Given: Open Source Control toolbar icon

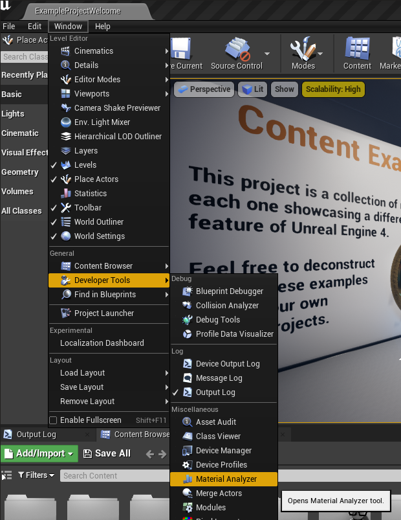Looking at the screenshot, I should 237,49.
